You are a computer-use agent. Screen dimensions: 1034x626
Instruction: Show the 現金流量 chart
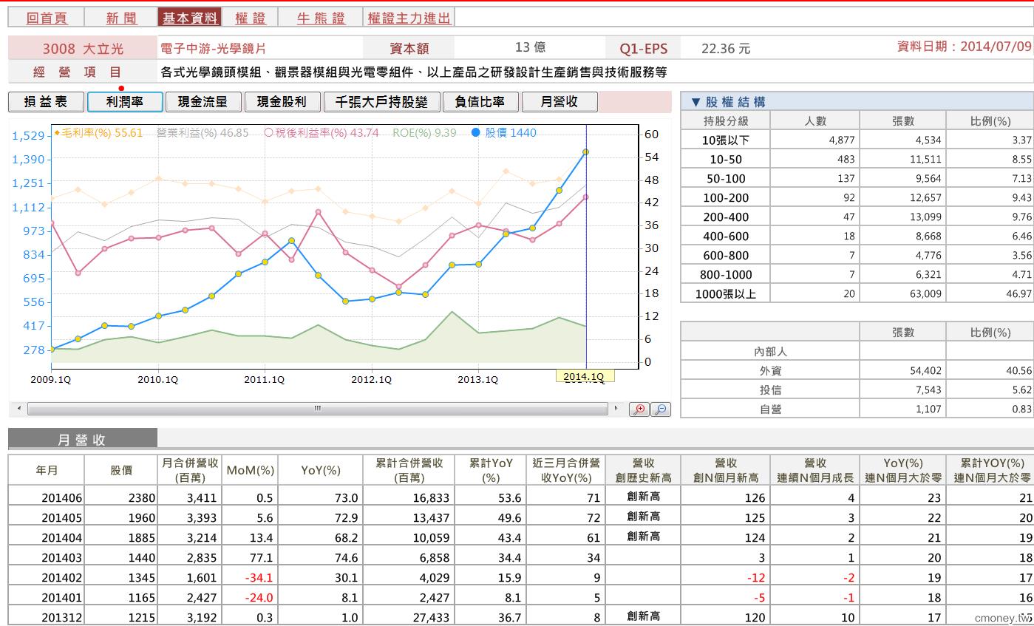coord(203,102)
